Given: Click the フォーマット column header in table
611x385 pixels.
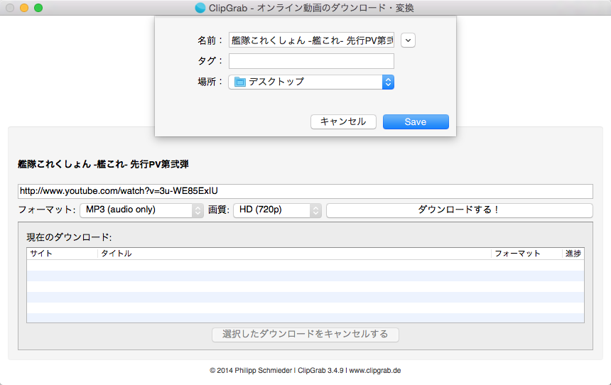Looking at the screenshot, I should [526, 254].
